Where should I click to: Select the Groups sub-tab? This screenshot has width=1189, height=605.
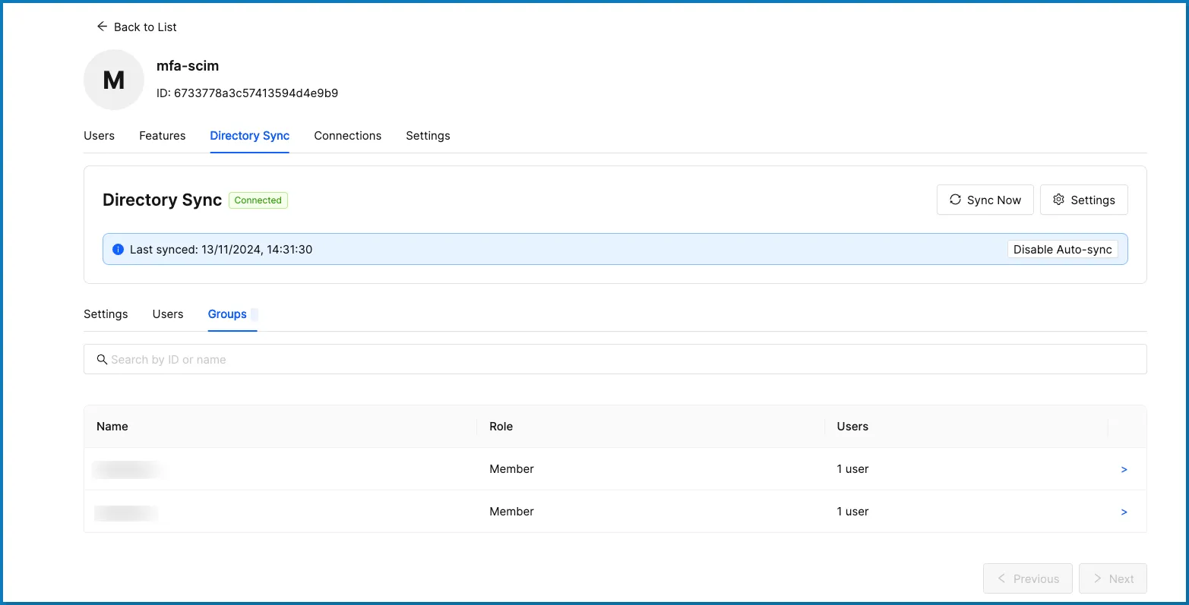point(226,314)
